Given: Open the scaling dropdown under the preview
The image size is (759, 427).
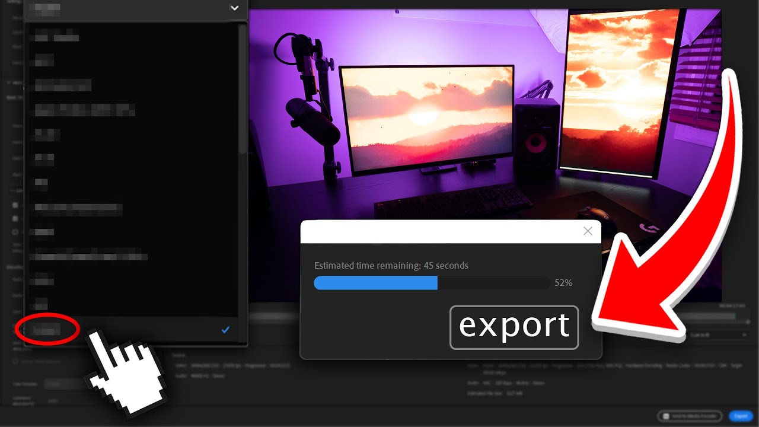Looking at the screenshot, I should [717, 335].
